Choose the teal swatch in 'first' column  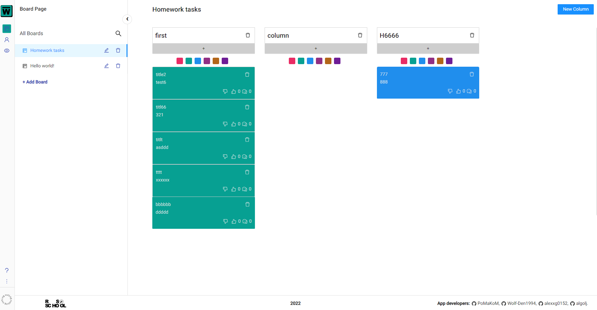[x=189, y=61]
